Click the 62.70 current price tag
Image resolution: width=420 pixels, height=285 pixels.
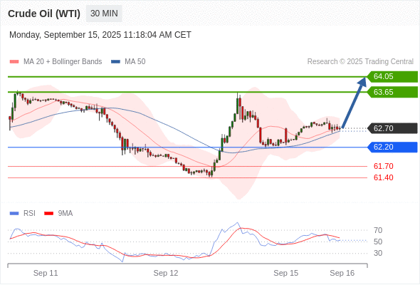pyautogui.click(x=392, y=128)
